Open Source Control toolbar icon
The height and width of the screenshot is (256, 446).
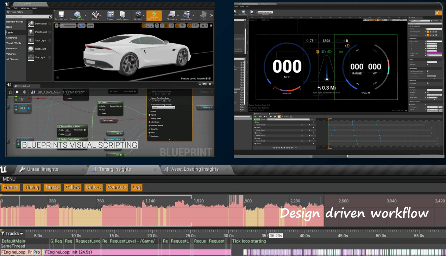pos(76,15)
